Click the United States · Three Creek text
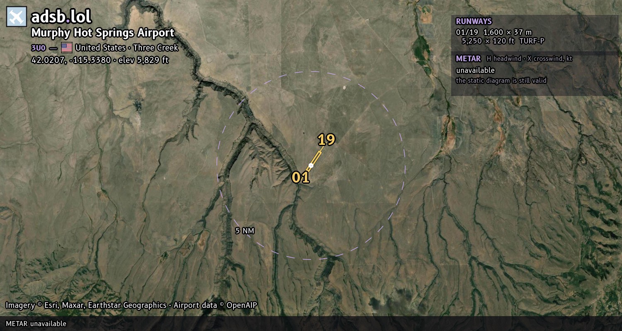The width and height of the screenshot is (622, 331). click(x=126, y=48)
